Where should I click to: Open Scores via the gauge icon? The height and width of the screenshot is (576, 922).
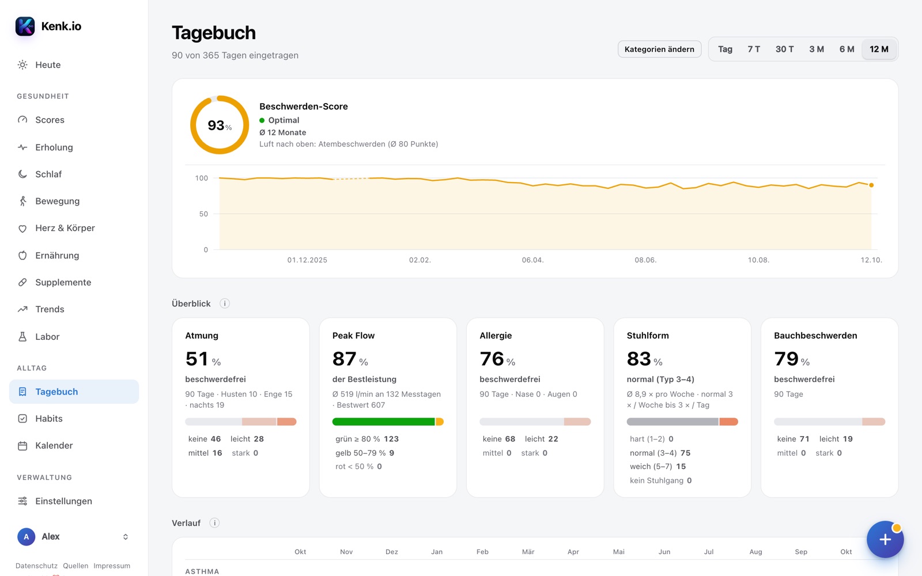[22, 120]
